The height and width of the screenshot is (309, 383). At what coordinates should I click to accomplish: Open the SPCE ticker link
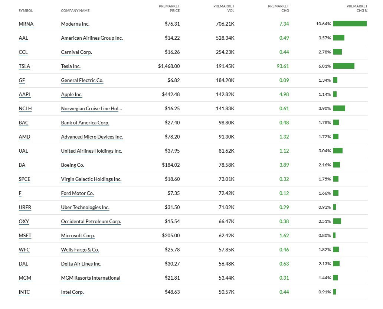[24, 179]
